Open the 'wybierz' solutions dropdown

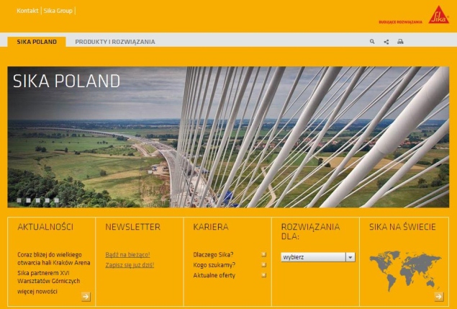point(318,257)
